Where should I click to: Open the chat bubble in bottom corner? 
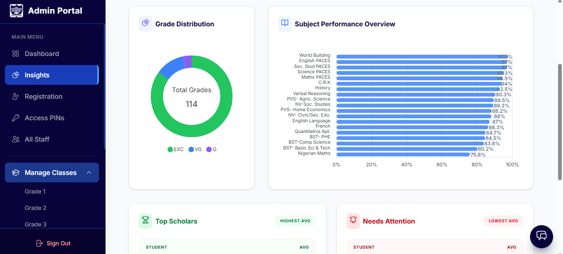click(541, 237)
